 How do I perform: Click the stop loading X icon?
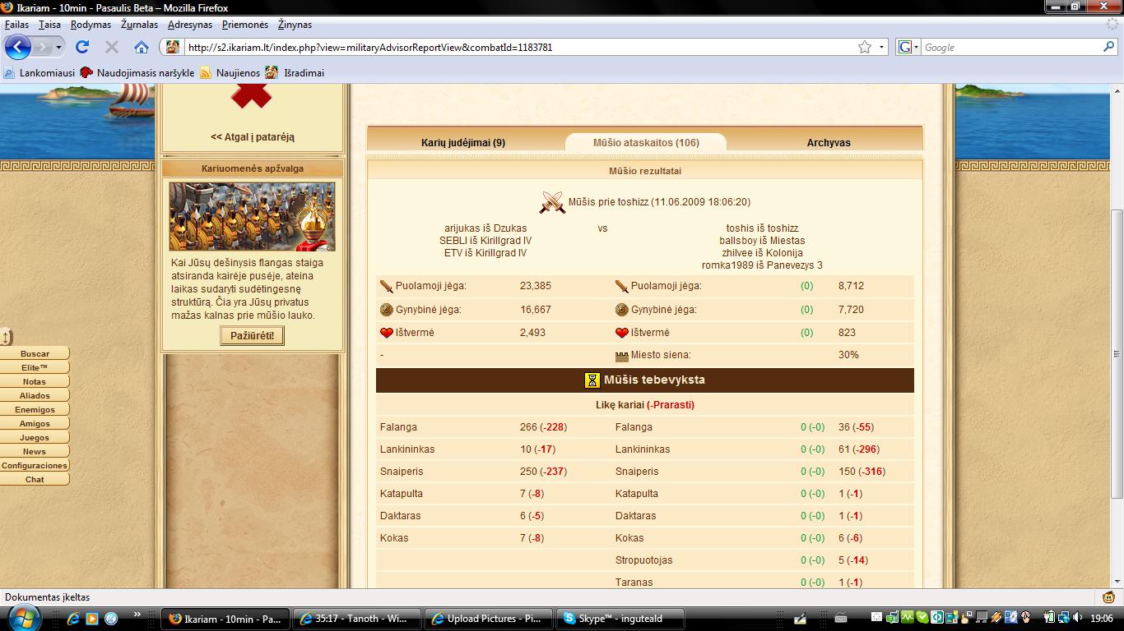tap(112, 47)
